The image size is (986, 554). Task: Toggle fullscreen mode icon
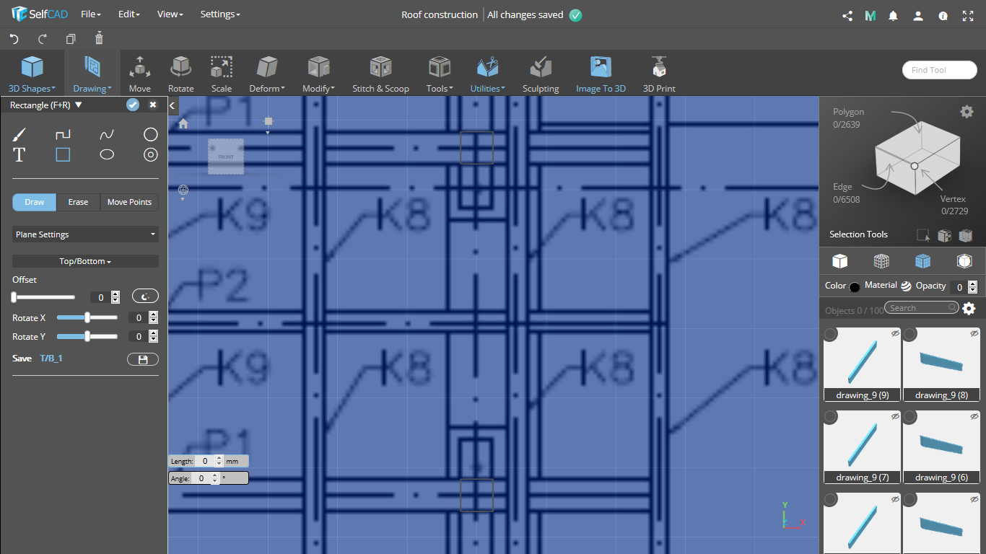coord(968,15)
